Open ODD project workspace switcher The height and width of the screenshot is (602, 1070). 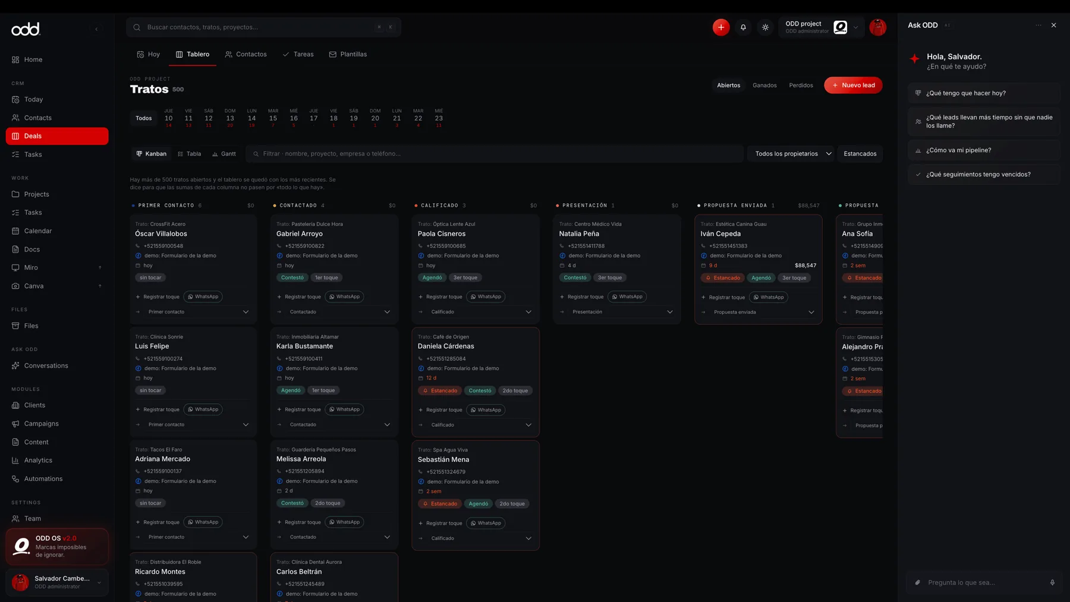(x=820, y=27)
